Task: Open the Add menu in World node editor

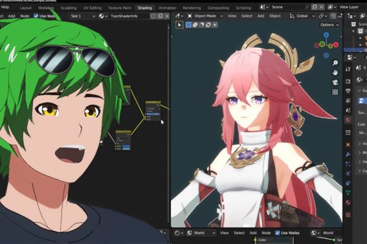Action: pyautogui.click(x=253, y=233)
